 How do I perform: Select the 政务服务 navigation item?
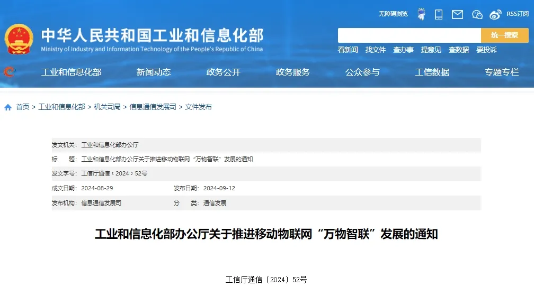click(x=292, y=72)
